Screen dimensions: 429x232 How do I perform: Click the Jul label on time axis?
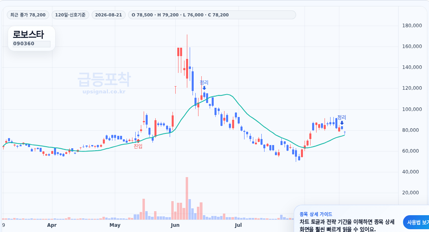(238, 225)
